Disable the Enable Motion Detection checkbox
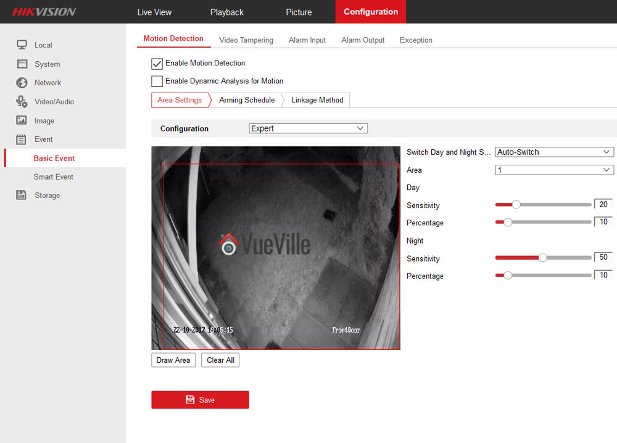Viewport: 617px width, 443px height. (x=157, y=64)
